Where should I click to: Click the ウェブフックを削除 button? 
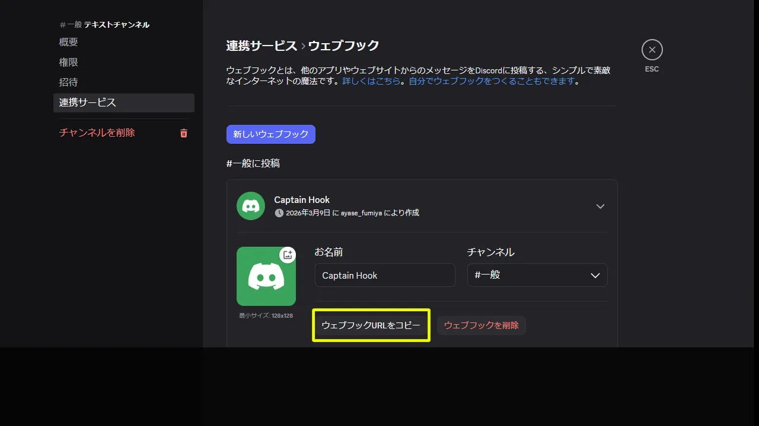pyautogui.click(x=481, y=325)
